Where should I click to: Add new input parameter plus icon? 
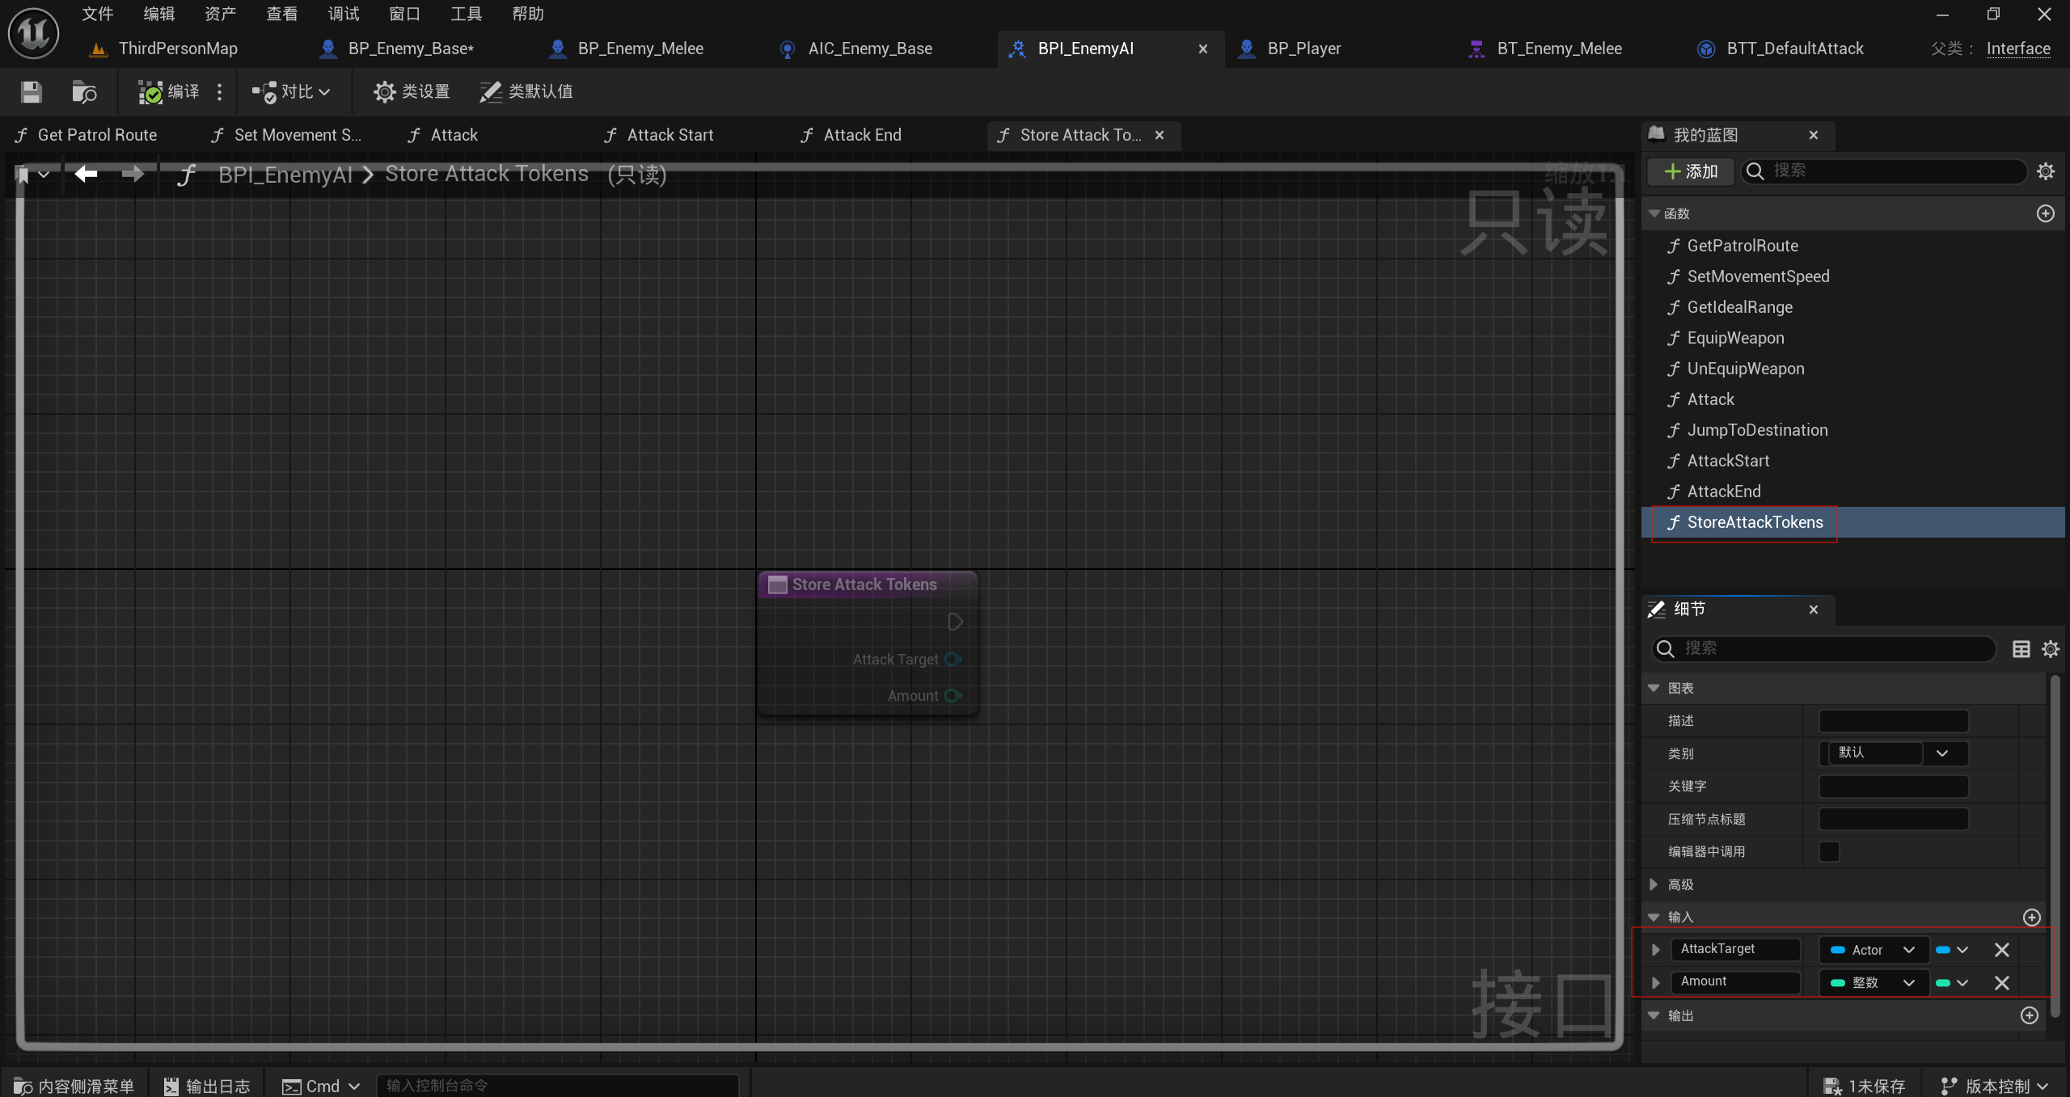pyautogui.click(x=2031, y=917)
